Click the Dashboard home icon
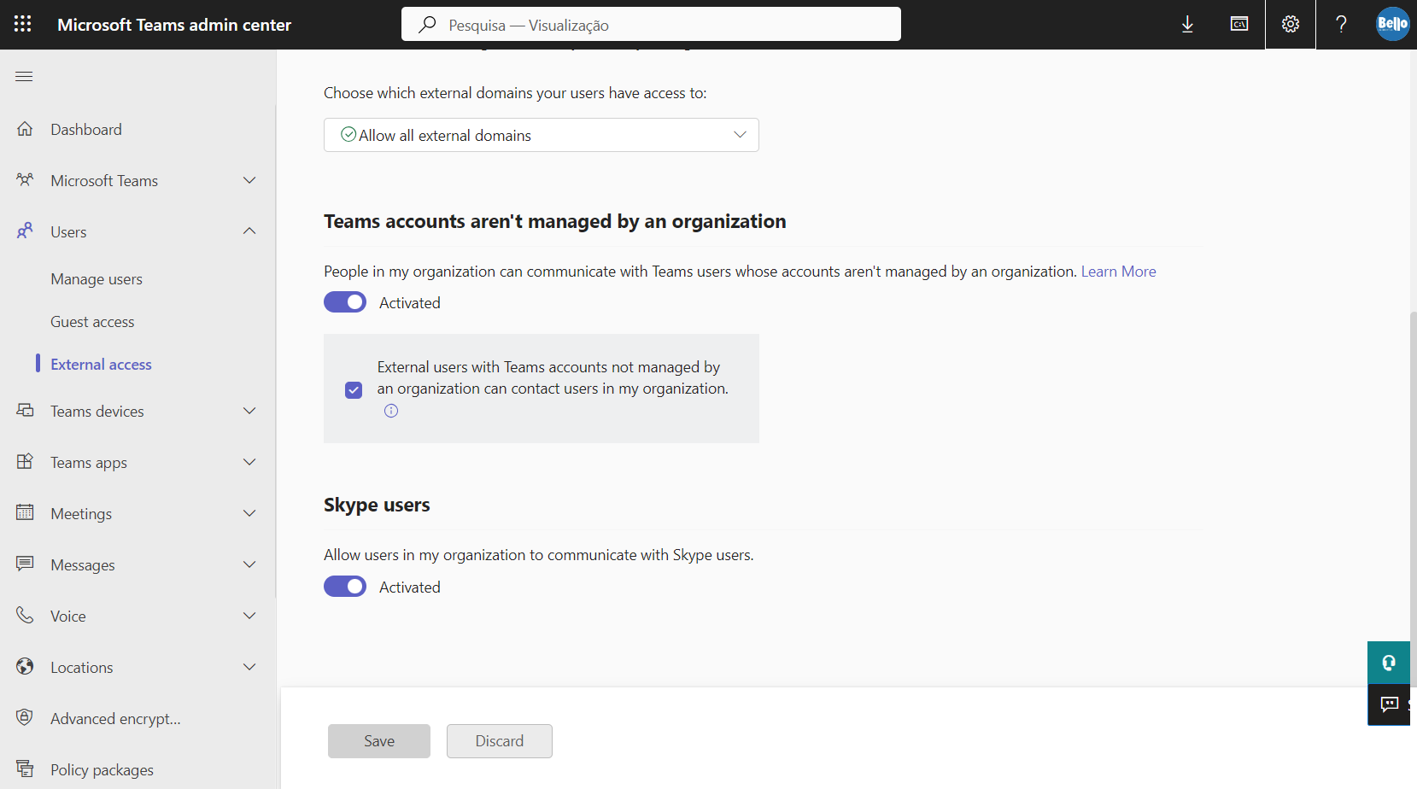The image size is (1417, 789). point(25,129)
